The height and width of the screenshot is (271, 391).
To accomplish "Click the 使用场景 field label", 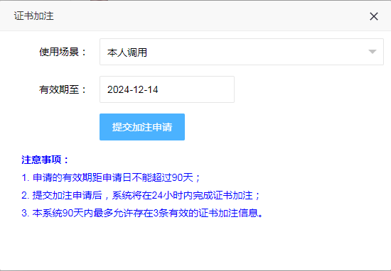I will coord(63,52).
